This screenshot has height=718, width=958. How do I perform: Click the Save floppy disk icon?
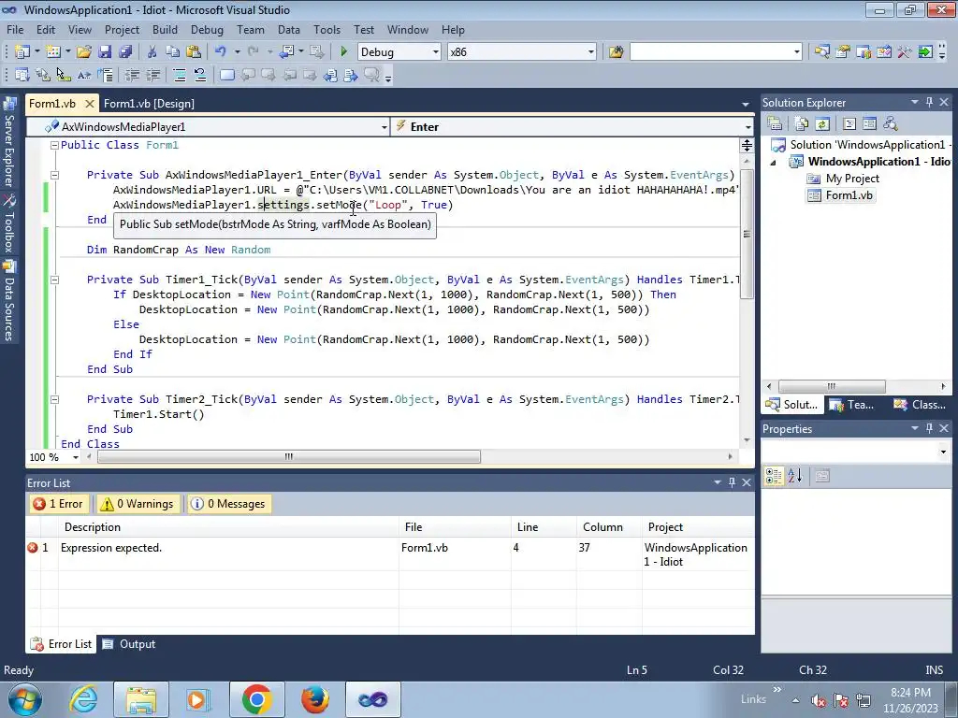pyautogui.click(x=105, y=52)
